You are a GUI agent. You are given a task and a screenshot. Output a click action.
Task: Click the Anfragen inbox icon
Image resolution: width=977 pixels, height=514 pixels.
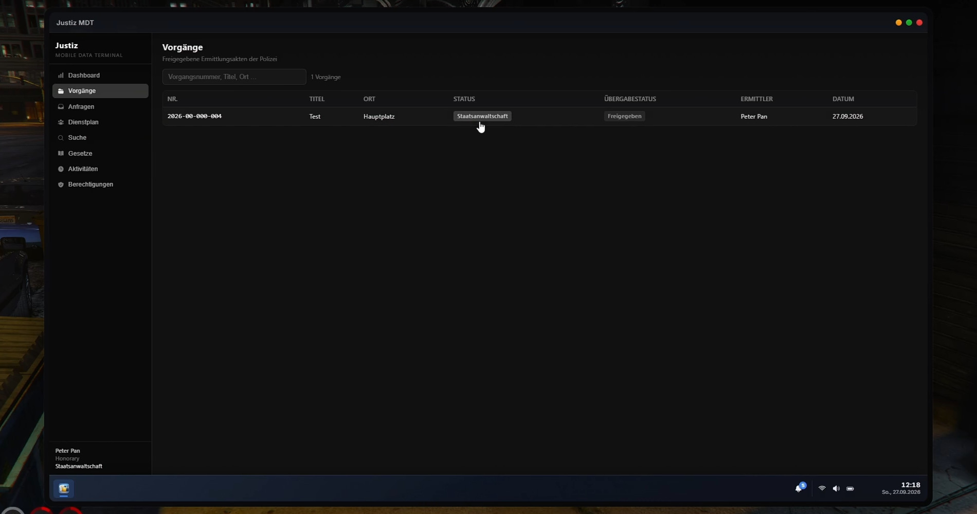61,107
